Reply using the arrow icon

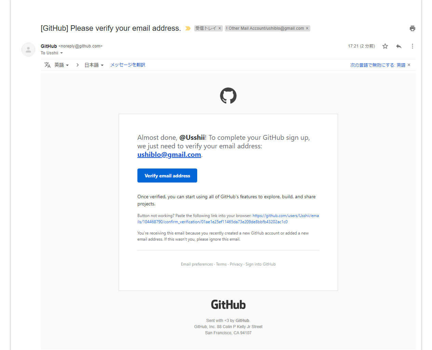[x=399, y=46]
